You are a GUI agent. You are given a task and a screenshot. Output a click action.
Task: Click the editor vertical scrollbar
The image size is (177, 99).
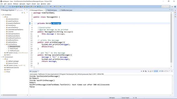[171, 38]
